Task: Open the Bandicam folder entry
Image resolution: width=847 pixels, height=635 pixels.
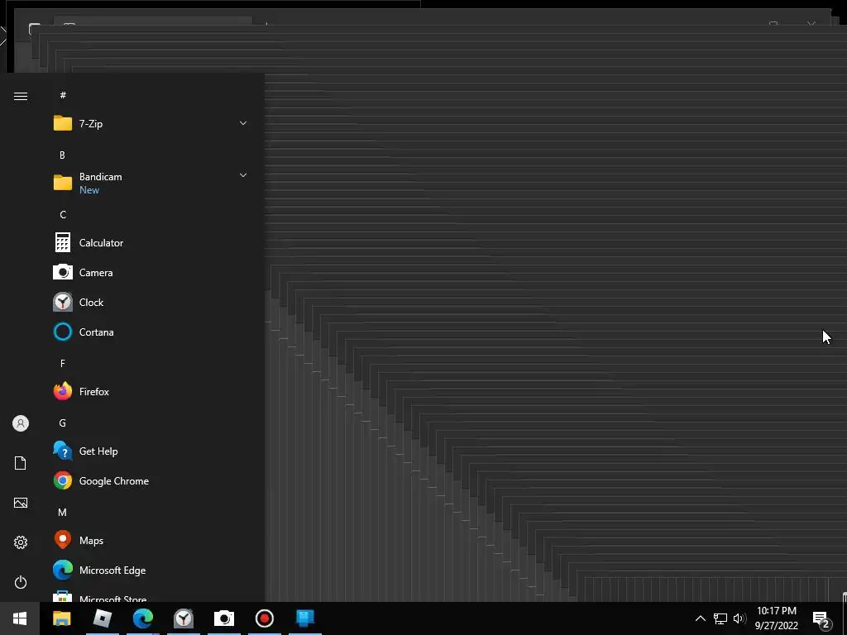Action: click(x=151, y=183)
